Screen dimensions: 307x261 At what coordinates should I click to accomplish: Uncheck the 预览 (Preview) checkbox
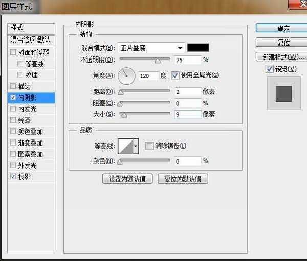tap(269, 69)
